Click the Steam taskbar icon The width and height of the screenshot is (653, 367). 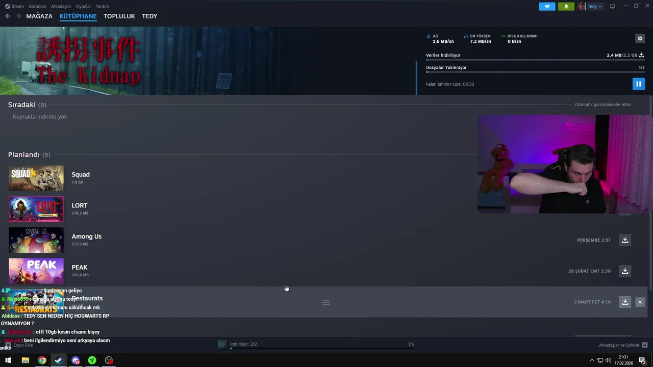click(59, 360)
